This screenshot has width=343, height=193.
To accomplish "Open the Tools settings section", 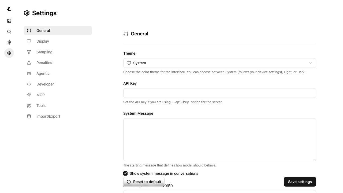I will coord(58,106).
